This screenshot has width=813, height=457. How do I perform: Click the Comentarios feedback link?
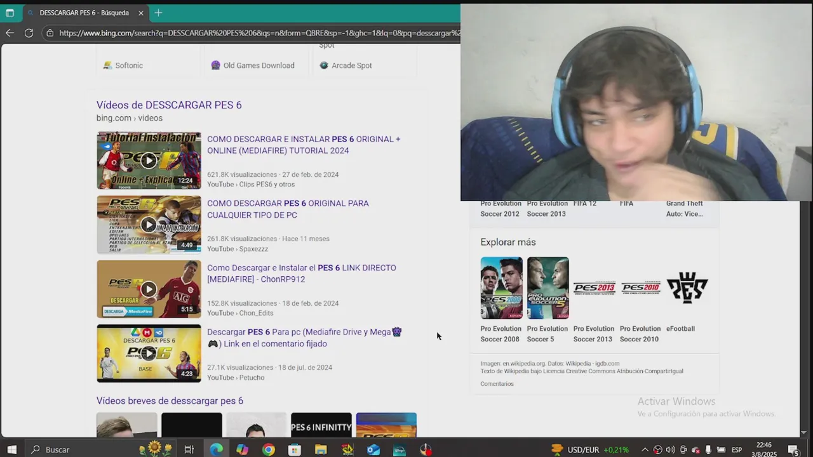(x=497, y=384)
